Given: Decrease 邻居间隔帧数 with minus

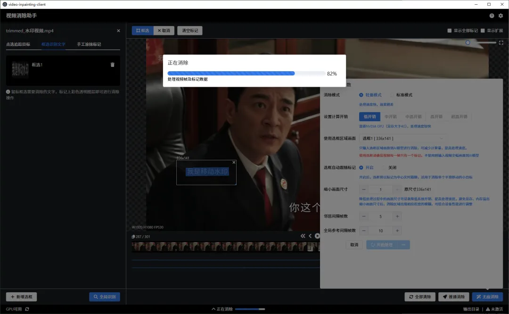Looking at the screenshot, I should click(363, 216).
